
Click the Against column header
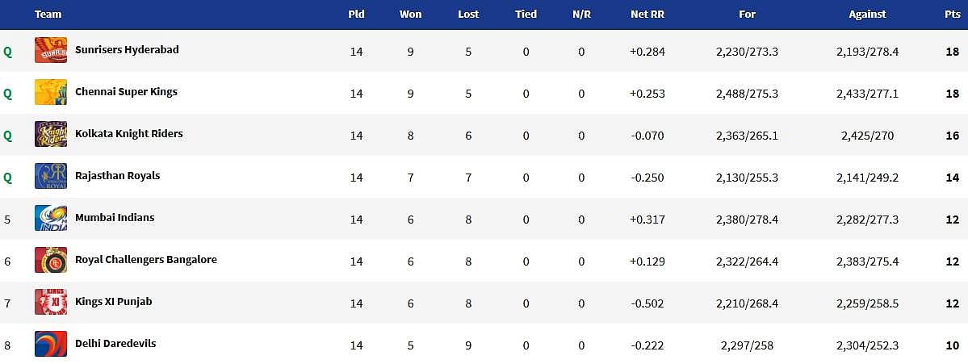[867, 15]
